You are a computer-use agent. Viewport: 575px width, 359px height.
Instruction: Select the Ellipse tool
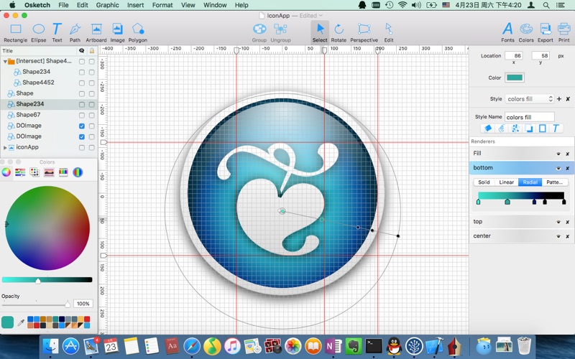[x=39, y=32]
